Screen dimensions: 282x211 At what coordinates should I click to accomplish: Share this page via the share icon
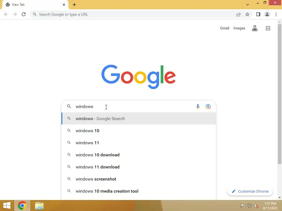[238, 14]
